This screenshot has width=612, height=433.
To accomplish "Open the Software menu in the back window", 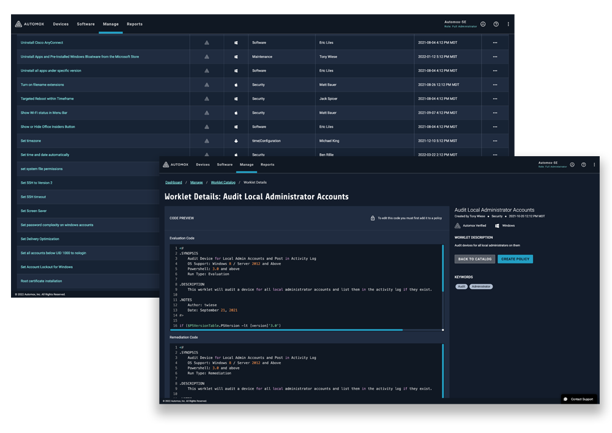I will tap(86, 24).
